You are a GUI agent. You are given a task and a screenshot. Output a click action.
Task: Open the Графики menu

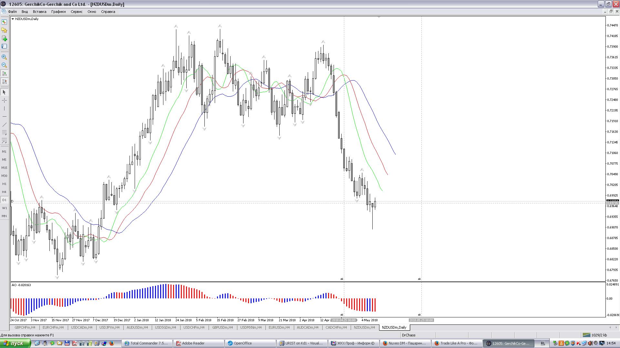pyautogui.click(x=58, y=12)
